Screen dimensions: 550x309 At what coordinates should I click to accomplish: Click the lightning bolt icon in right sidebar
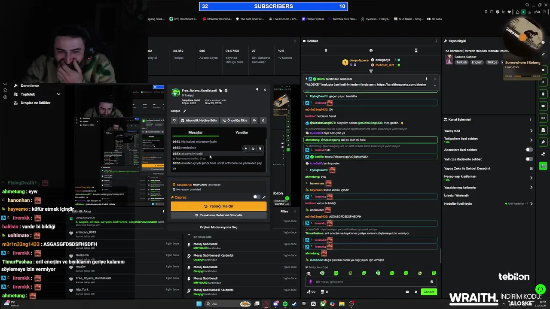pyautogui.click(x=543, y=82)
